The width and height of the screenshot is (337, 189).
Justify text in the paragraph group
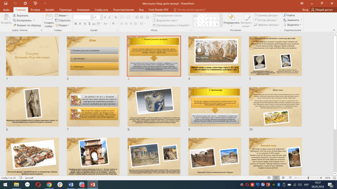(x=136, y=24)
